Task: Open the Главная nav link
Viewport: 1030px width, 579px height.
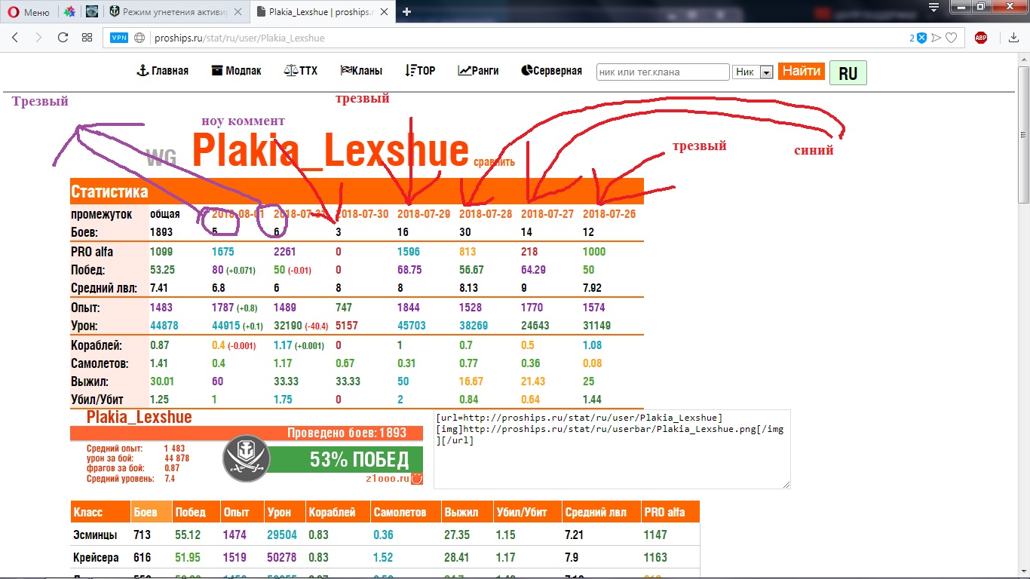Action: pyautogui.click(x=162, y=71)
